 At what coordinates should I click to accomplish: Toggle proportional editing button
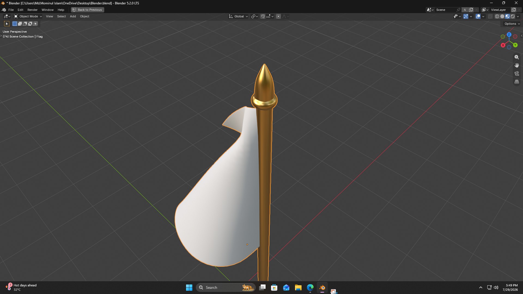click(278, 16)
